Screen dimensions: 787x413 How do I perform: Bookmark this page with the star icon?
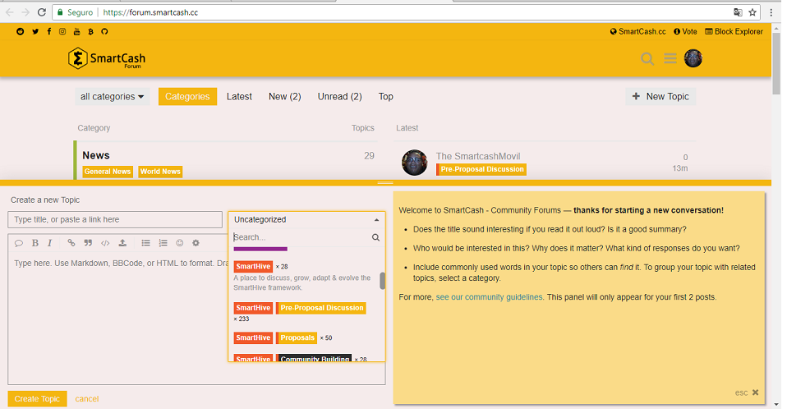pyautogui.click(x=752, y=12)
